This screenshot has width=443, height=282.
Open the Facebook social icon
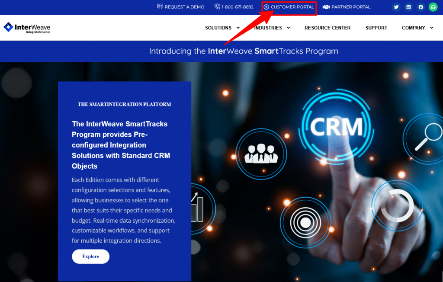click(x=421, y=7)
